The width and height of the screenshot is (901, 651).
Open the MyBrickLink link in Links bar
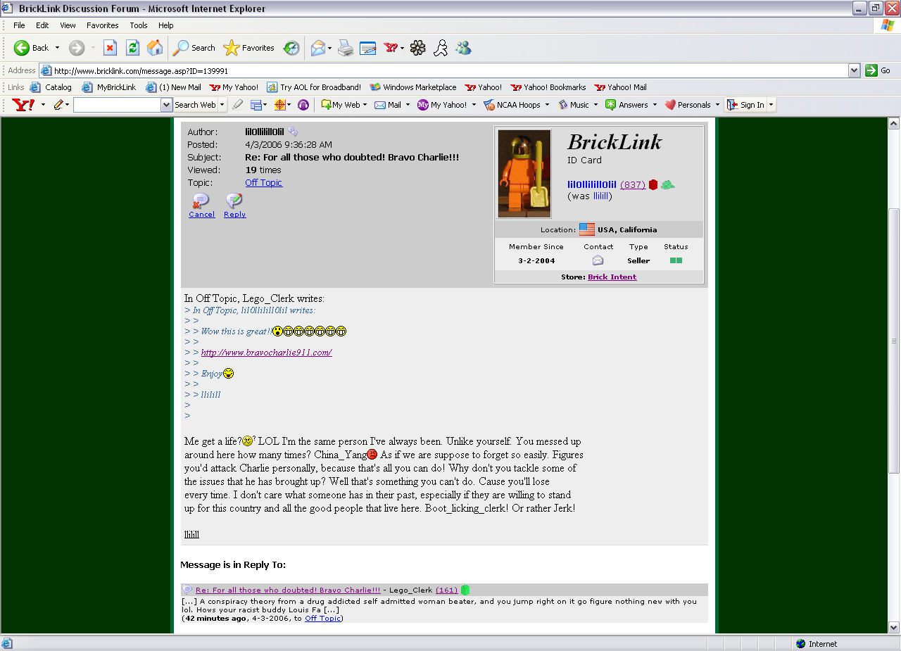[x=109, y=87]
